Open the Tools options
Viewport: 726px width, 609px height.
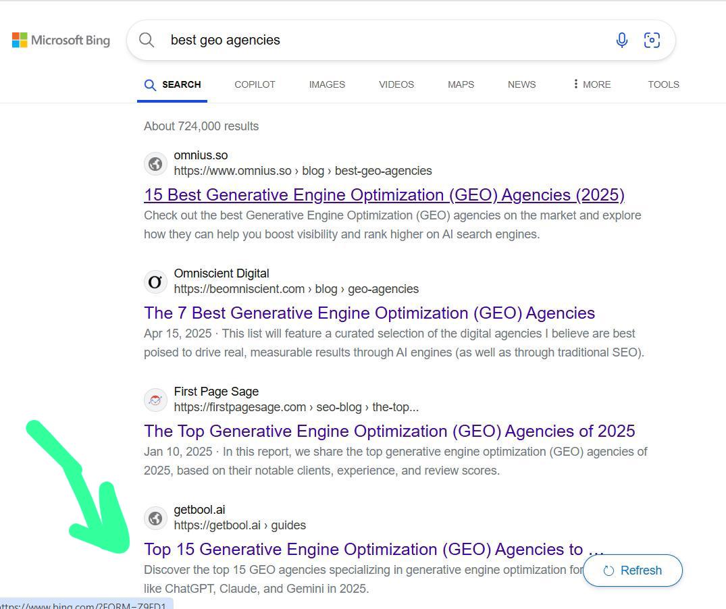point(663,84)
